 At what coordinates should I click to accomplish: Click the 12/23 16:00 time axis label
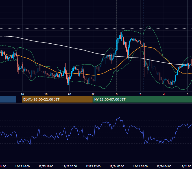(22, 166)
